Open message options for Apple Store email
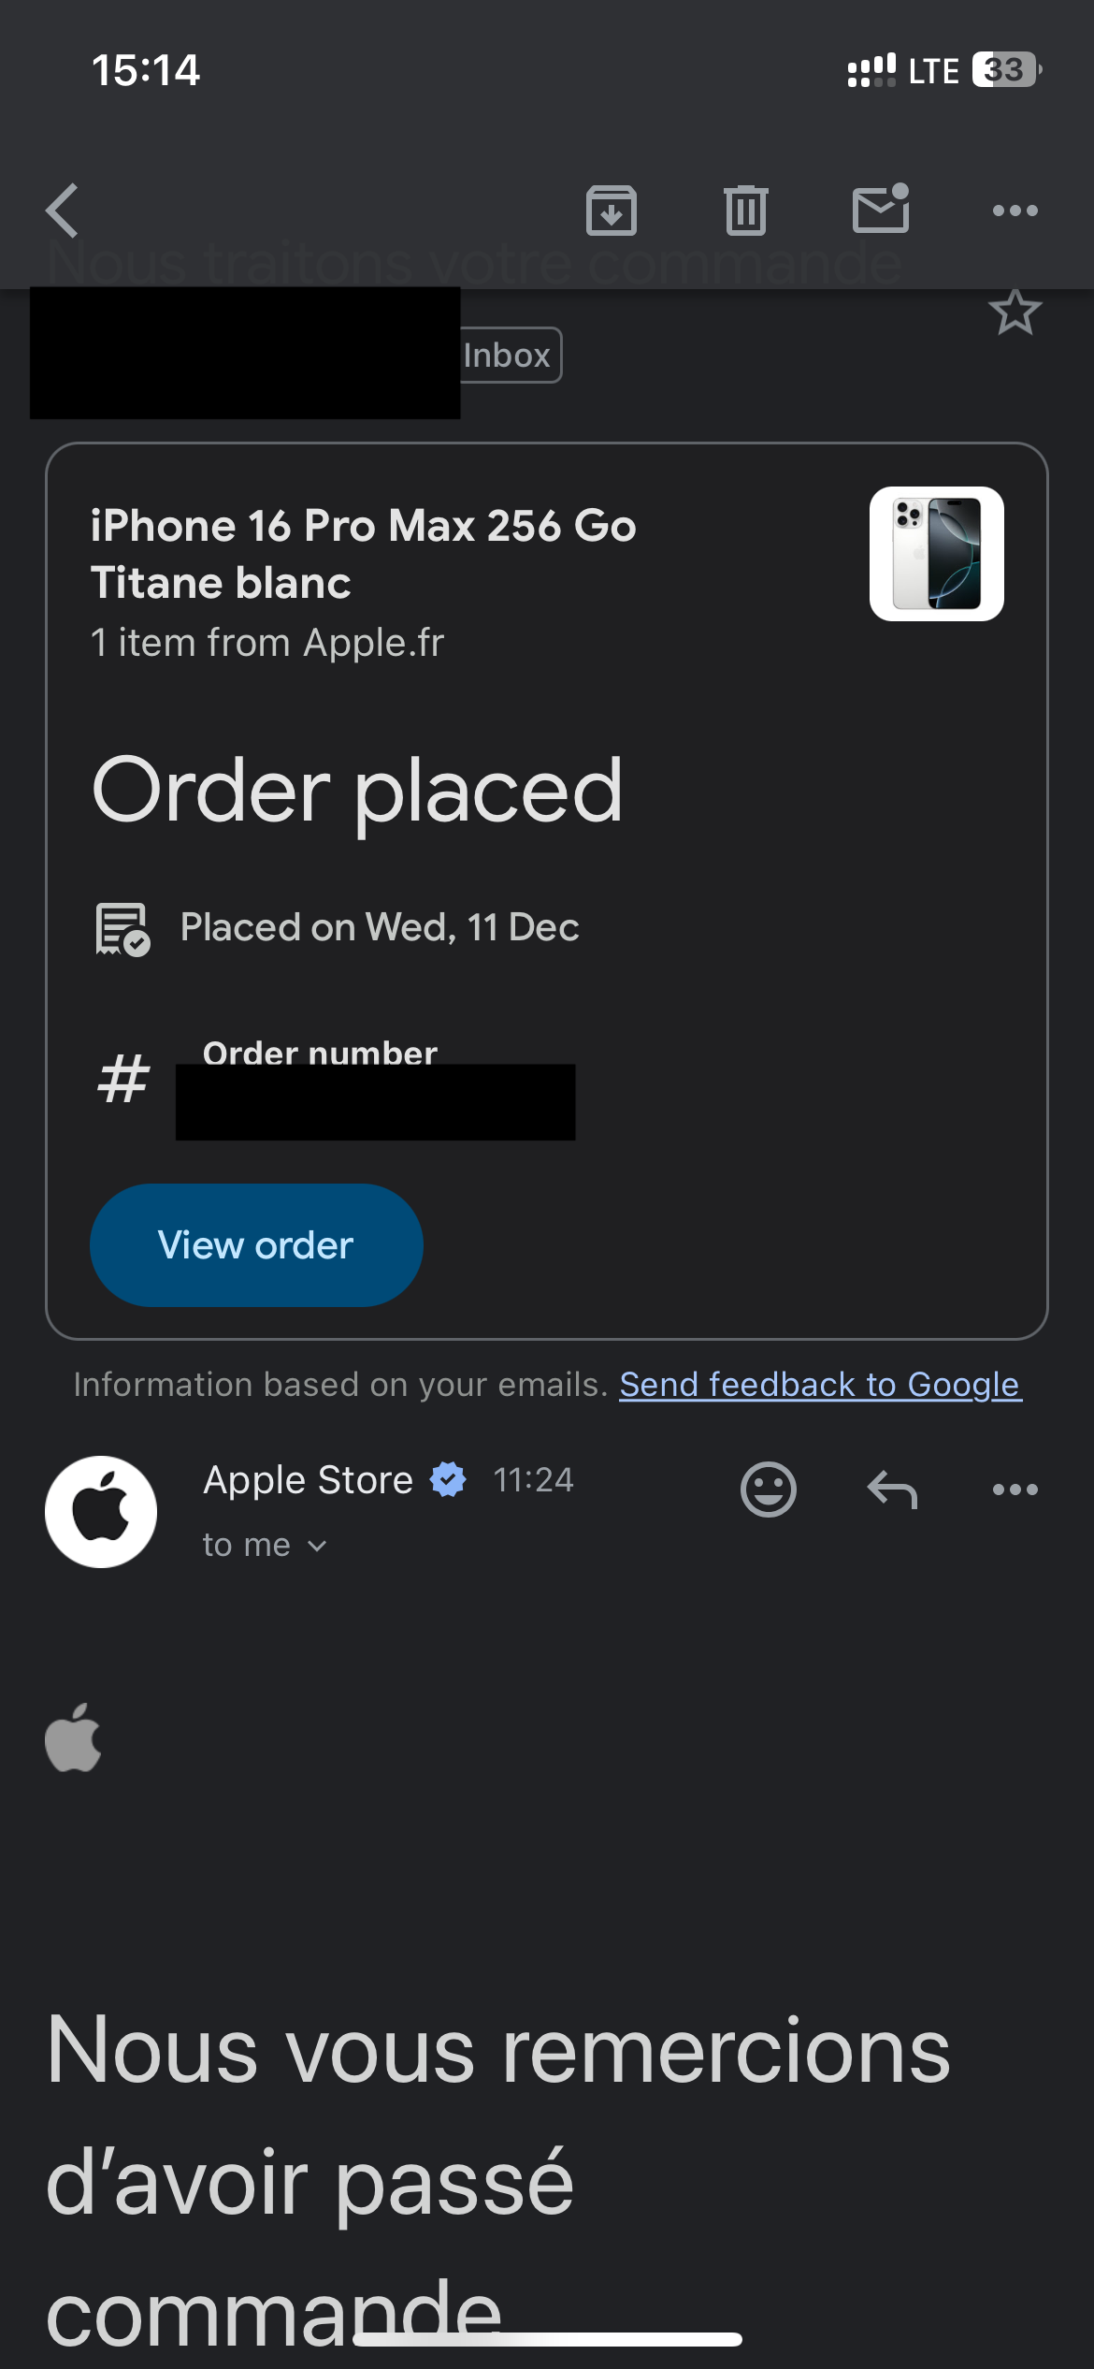Viewport: 1094px width, 2369px height. pos(1015,1489)
